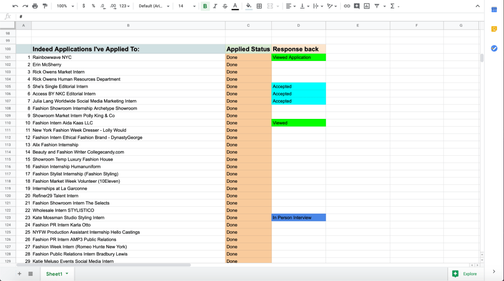Click the Insert link icon
Viewport: 504px width, 281px height.
(x=347, y=6)
